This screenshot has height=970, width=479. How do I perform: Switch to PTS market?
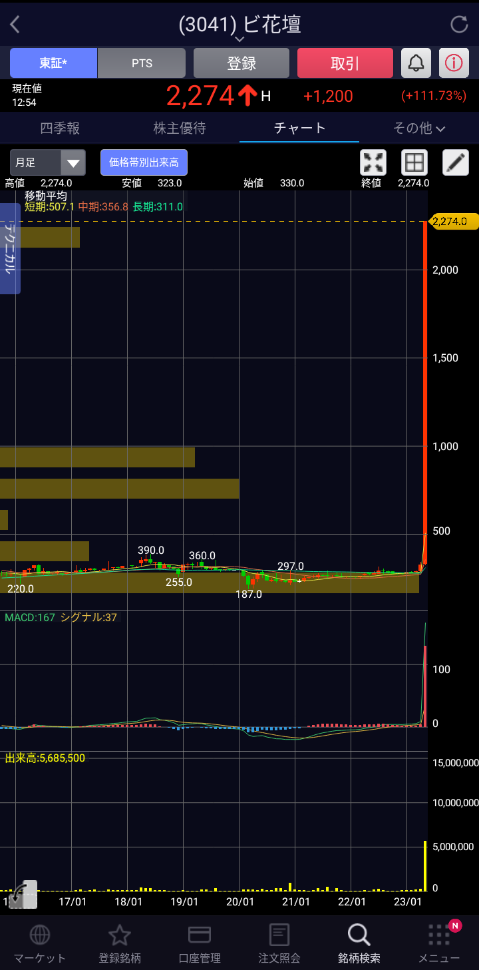coord(142,63)
